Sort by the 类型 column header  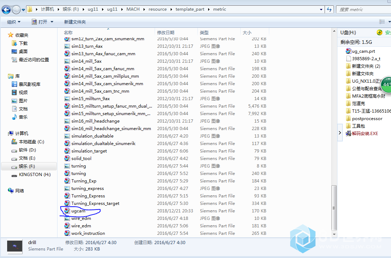coord(204,32)
